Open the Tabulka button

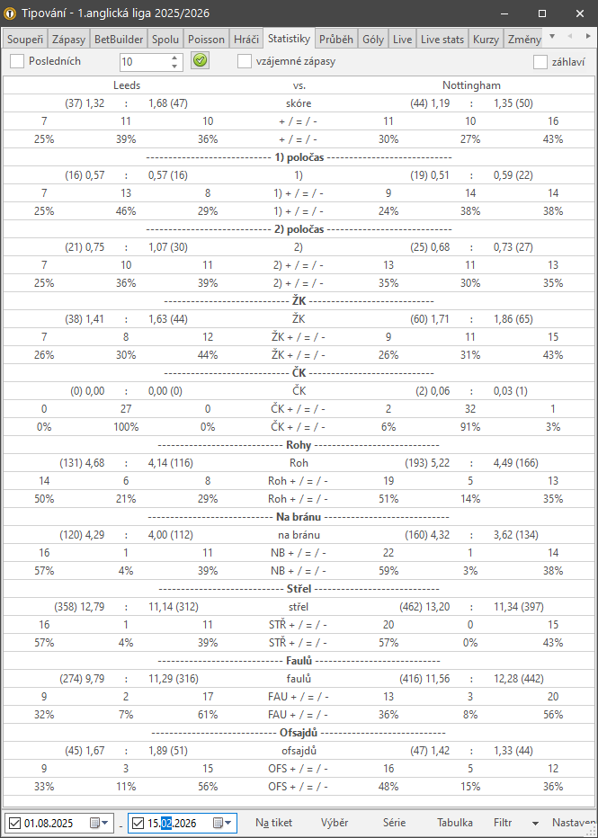pyautogui.click(x=454, y=823)
